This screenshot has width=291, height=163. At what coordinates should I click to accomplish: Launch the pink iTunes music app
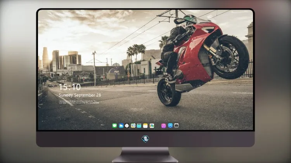163,126
